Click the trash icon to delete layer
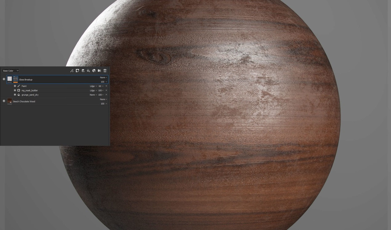This screenshot has width=391, height=230. [105, 71]
